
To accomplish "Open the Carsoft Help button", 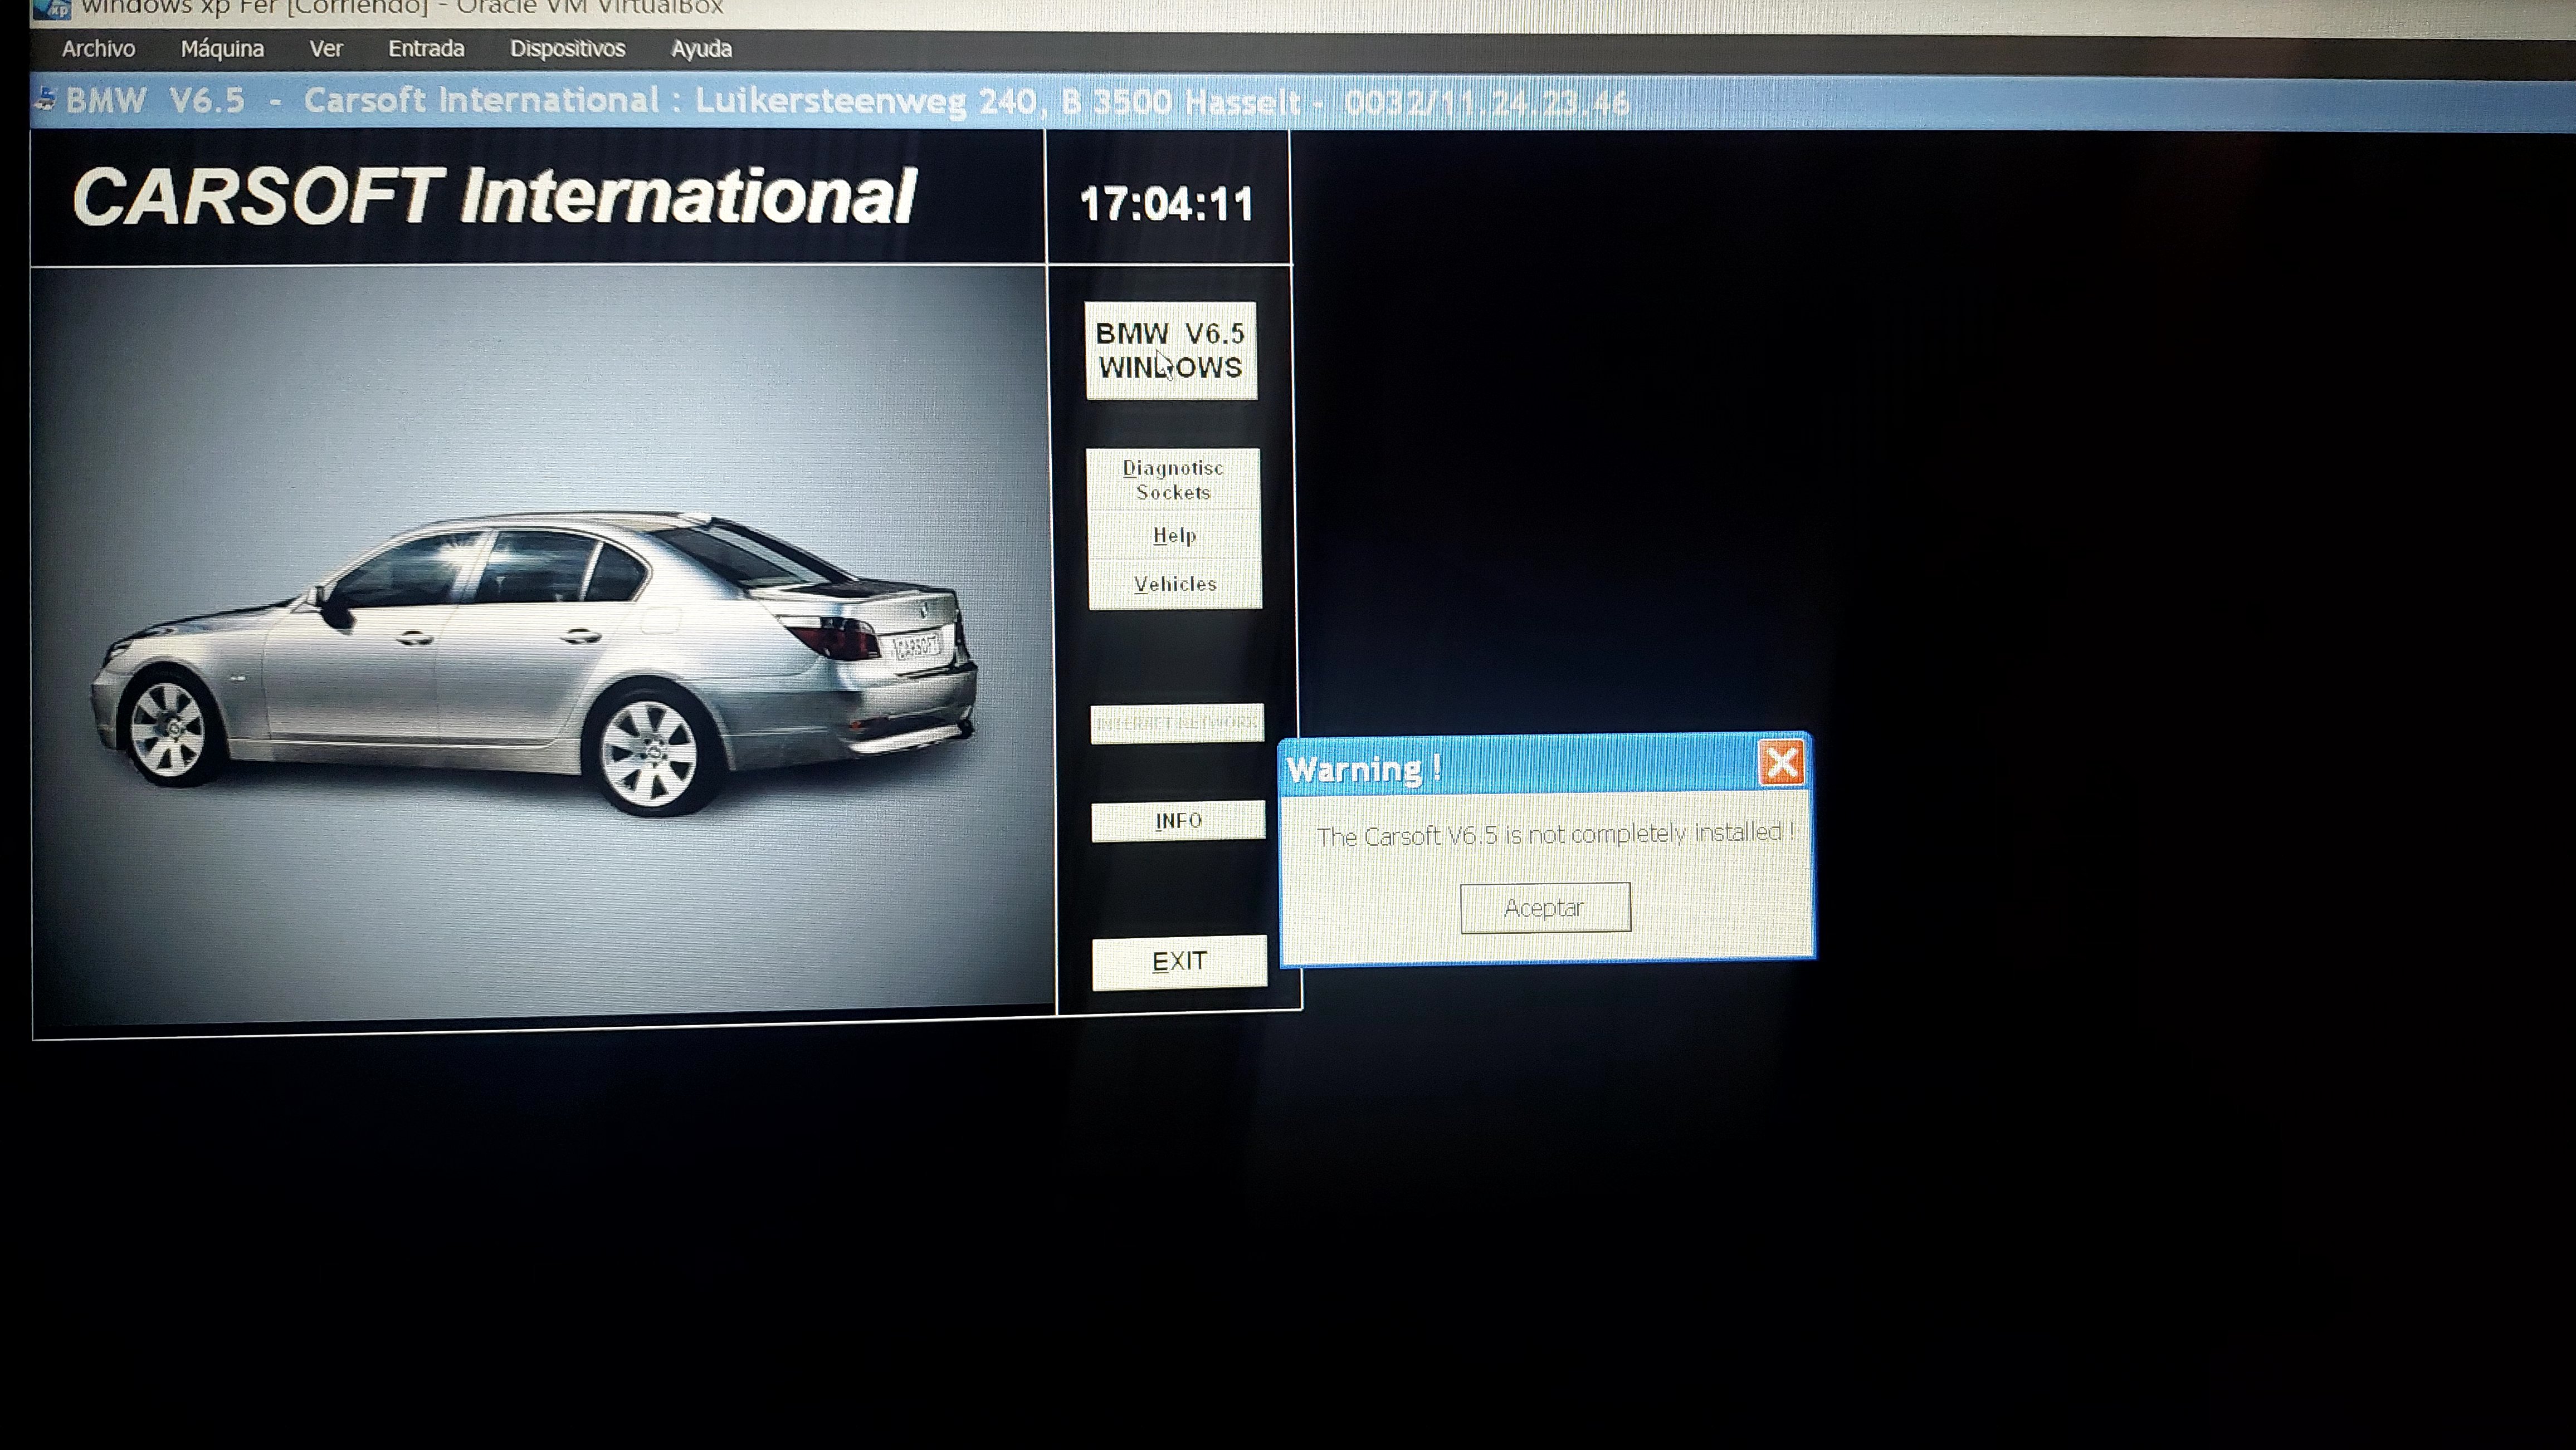I will click(x=1174, y=536).
